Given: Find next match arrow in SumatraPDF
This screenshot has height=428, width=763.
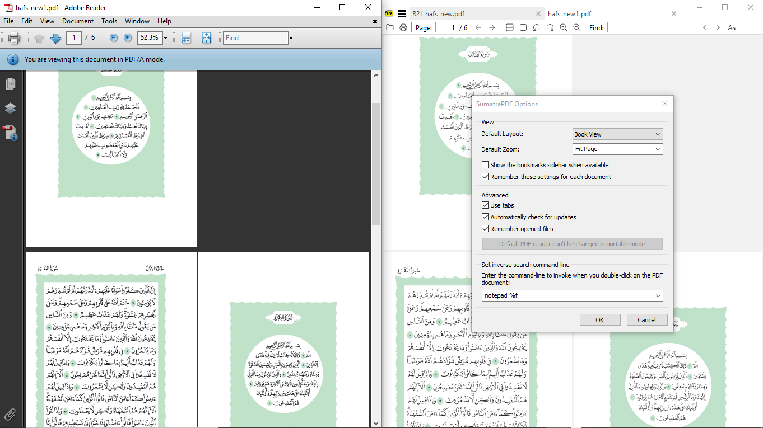Looking at the screenshot, I should [718, 27].
